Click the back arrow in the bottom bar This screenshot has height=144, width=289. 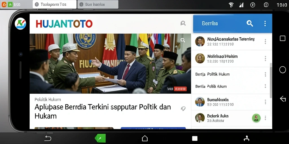pyautogui.click(x=48, y=138)
